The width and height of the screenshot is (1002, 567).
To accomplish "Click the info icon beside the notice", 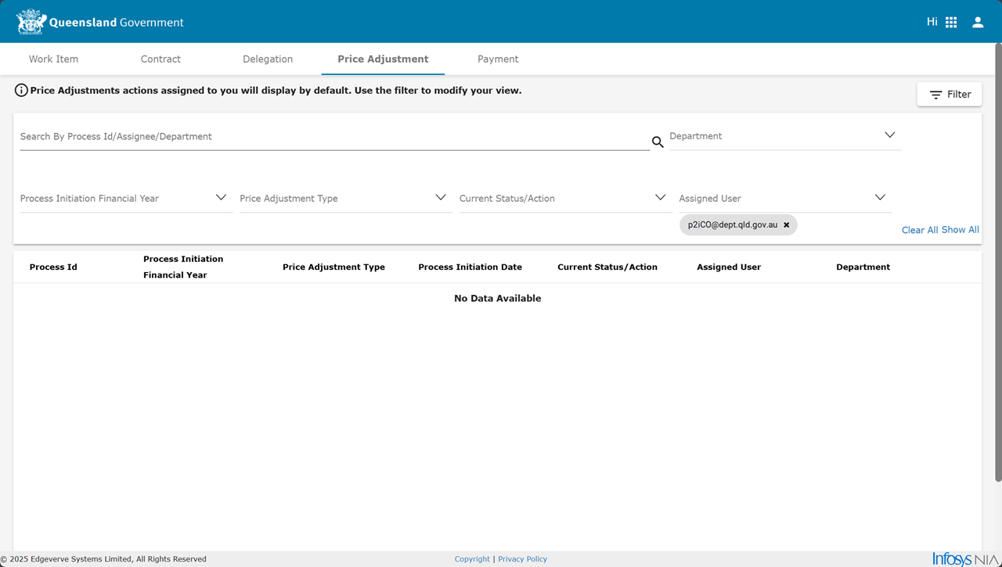I will pyautogui.click(x=21, y=91).
